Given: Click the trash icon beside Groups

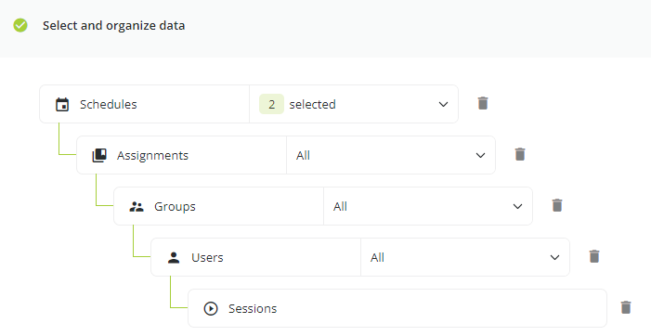Looking at the screenshot, I should (x=557, y=205).
